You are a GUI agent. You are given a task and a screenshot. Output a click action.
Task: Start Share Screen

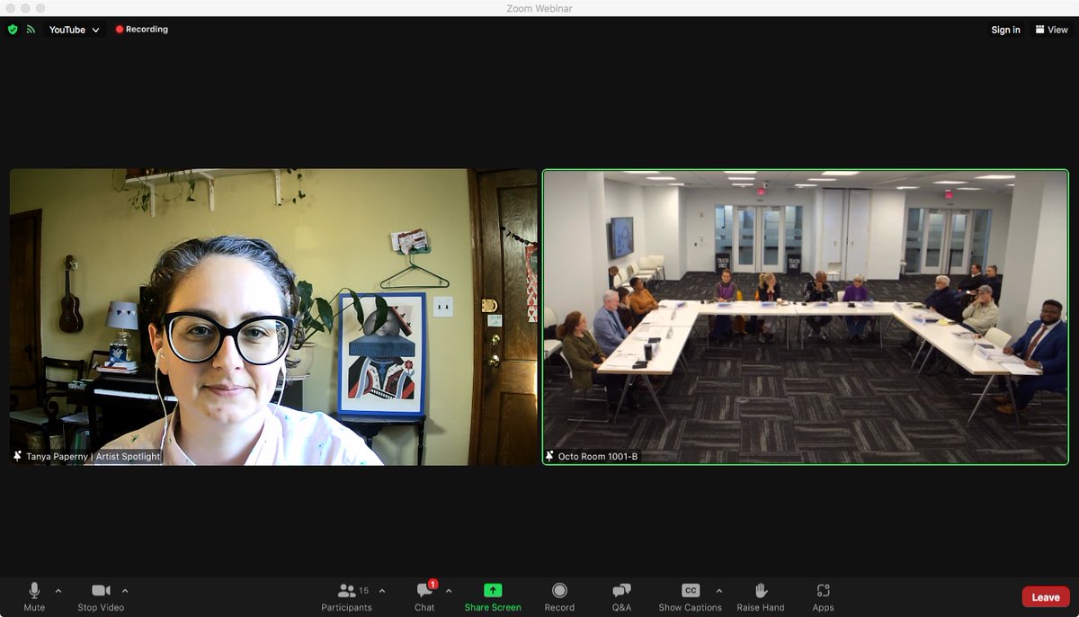[x=493, y=596]
